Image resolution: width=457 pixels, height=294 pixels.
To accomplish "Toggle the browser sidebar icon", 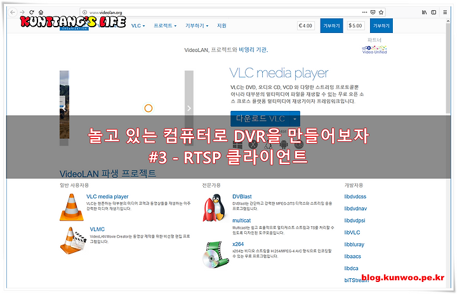I will 434,12.
